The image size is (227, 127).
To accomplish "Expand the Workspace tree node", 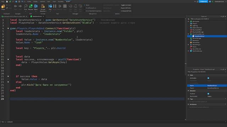I will point(188,21).
